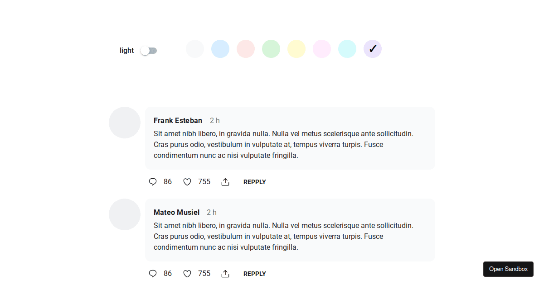The height and width of the screenshot is (285, 544).
Task: Click the share icon under Frank's comment
Action: coord(225,181)
